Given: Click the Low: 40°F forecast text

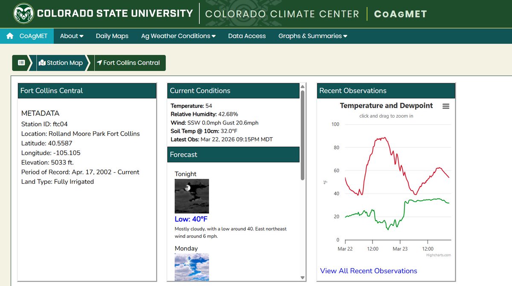Looking at the screenshot, I should coord(191,220).
